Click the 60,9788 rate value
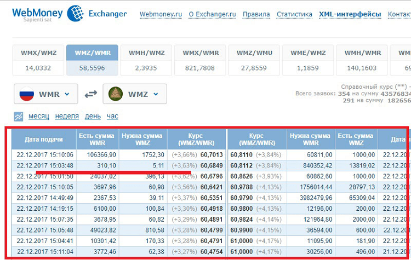Screen dimensions: 411x260 pos(242,187)
